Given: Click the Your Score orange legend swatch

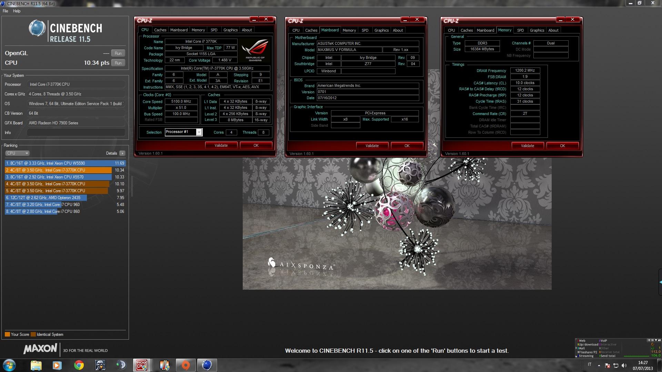Looking at the screenshot, I should [x=7, y=334].
